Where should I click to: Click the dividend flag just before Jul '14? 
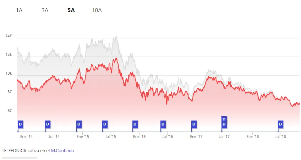48,124
